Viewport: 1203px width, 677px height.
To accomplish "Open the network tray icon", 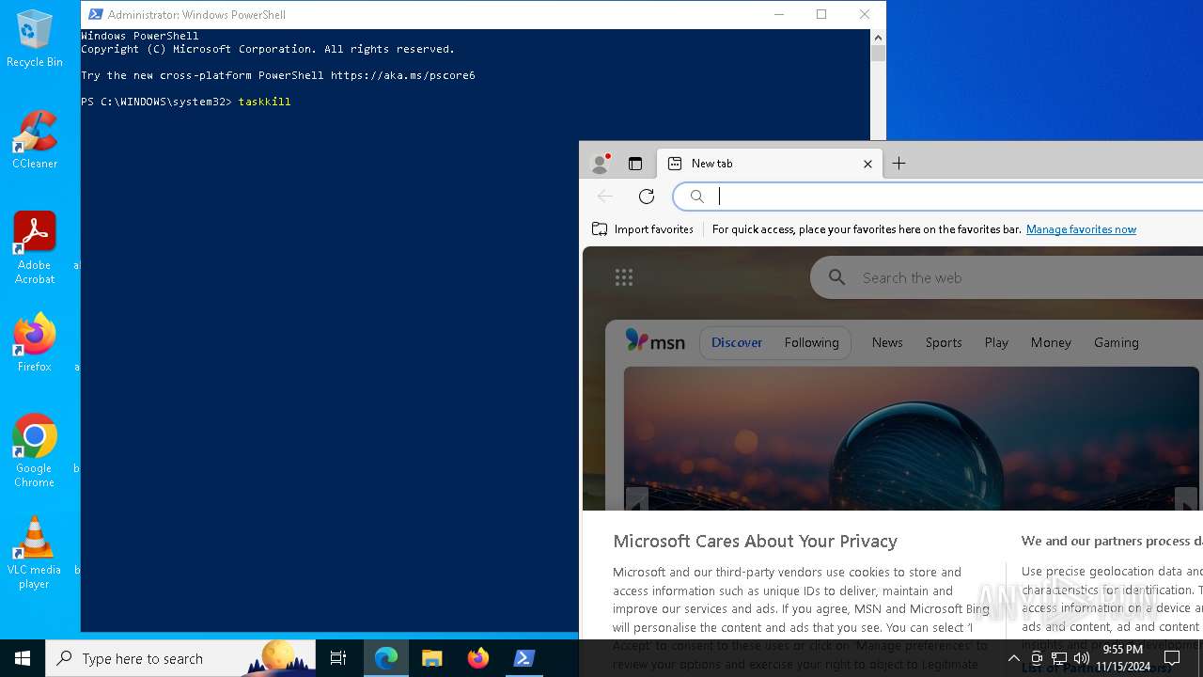I will click(1059, 658).
